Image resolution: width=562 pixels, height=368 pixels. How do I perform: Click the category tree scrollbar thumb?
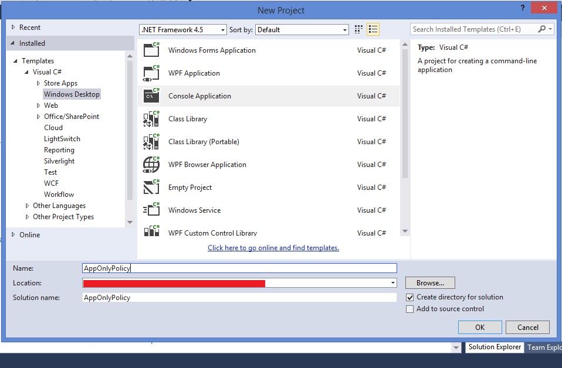[130, 130]
